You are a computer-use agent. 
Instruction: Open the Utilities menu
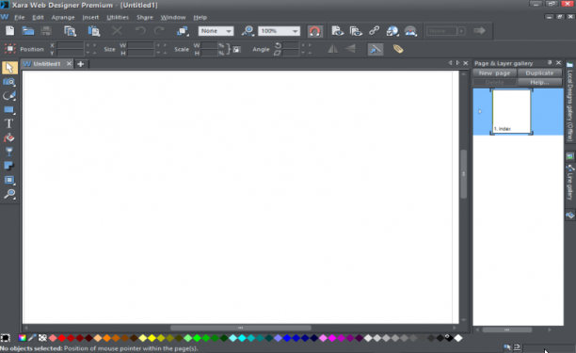118,17
